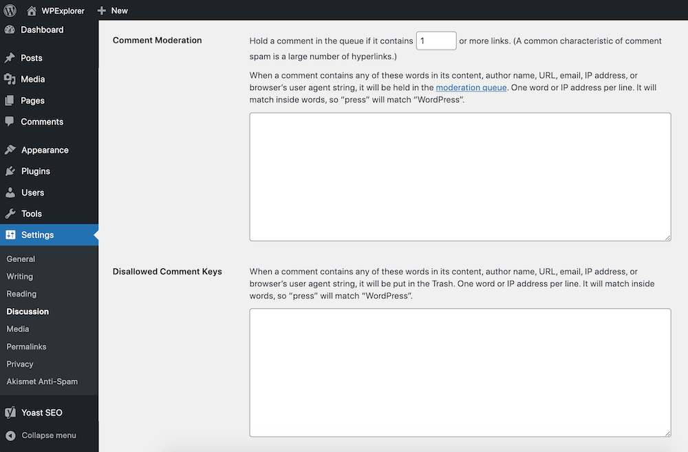Switch to General settings

click(x=21, y=259)
